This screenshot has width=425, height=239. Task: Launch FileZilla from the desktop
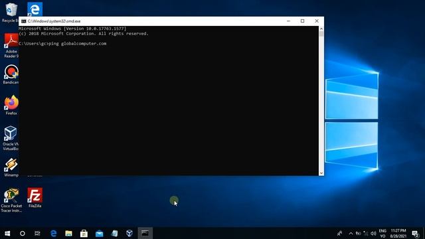coord(35,198)
